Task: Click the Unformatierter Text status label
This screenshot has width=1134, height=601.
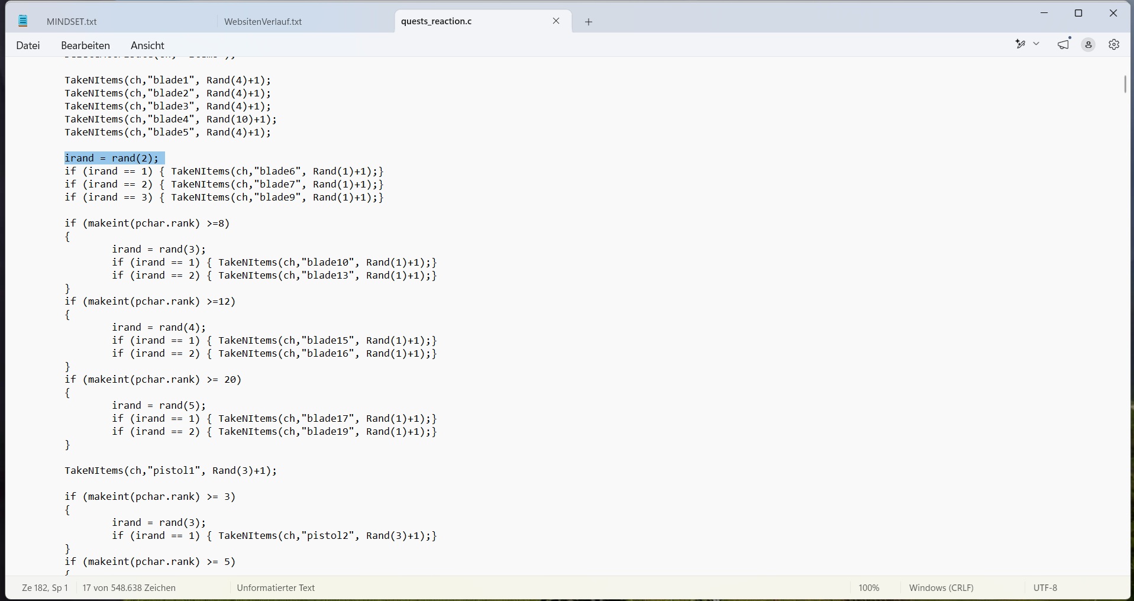Action: (276, 588)
